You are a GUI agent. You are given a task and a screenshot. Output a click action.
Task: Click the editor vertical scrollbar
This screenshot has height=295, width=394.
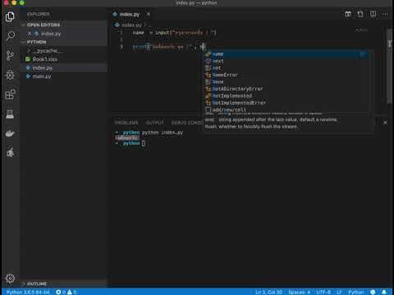click(x=390, y=66)
